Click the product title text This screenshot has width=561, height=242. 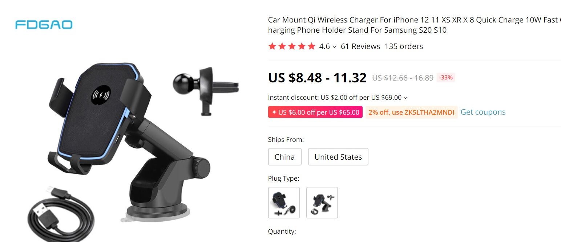(x=414, y=25)
